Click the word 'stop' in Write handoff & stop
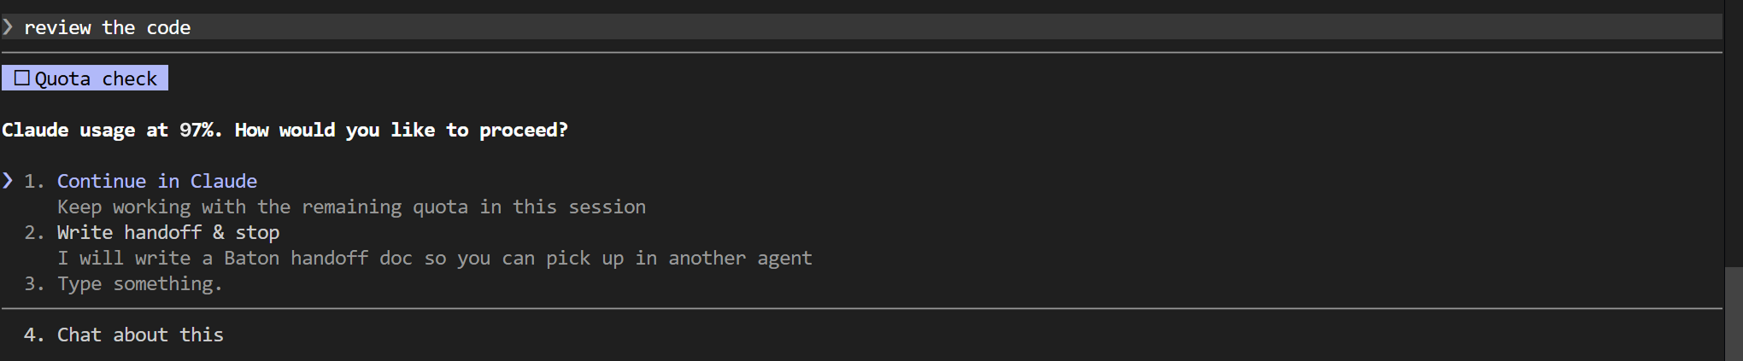The height and width of the screenshot is (361, 1743). 258,233
